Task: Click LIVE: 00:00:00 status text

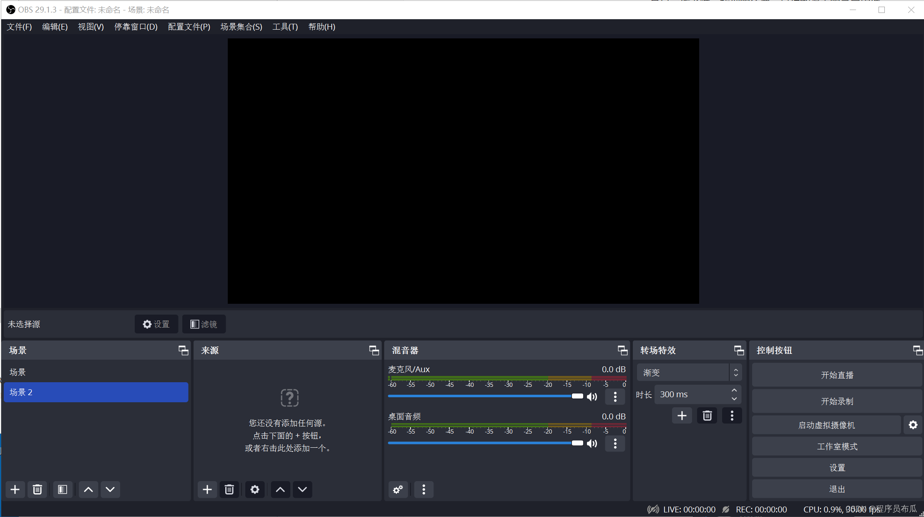Action: coord(689,509)
